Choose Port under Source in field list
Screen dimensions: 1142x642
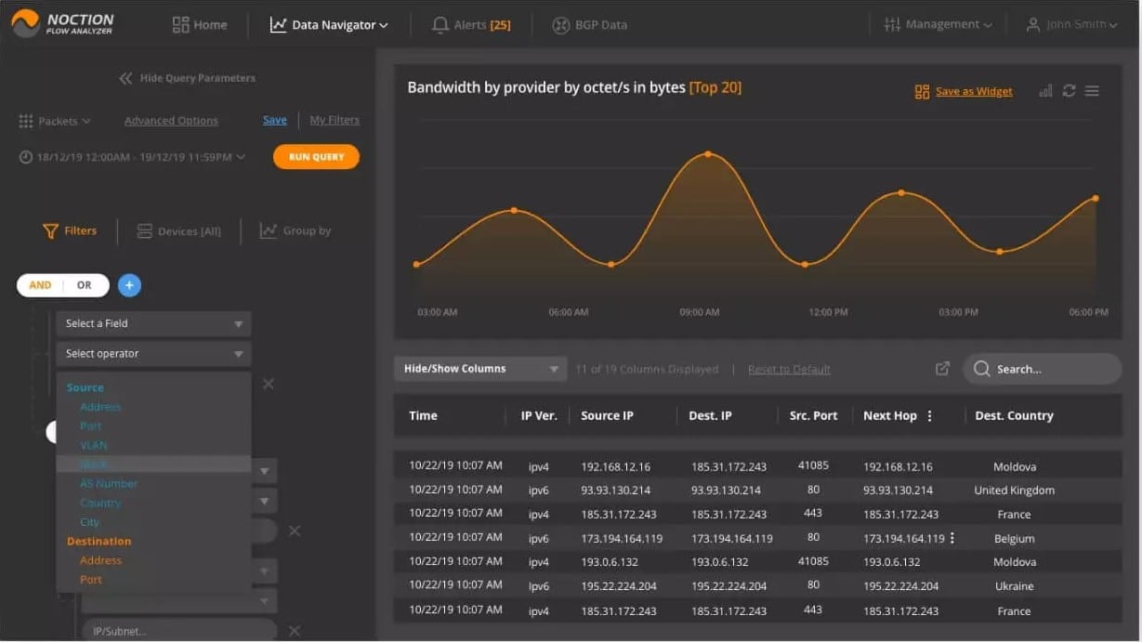pos(91,426)
